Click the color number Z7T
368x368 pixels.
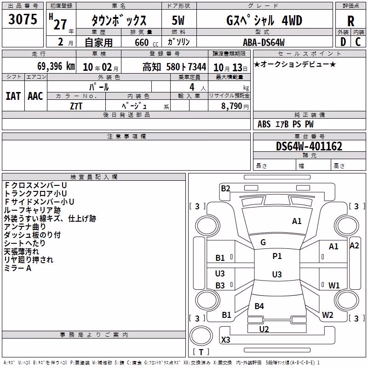(76, 106)
